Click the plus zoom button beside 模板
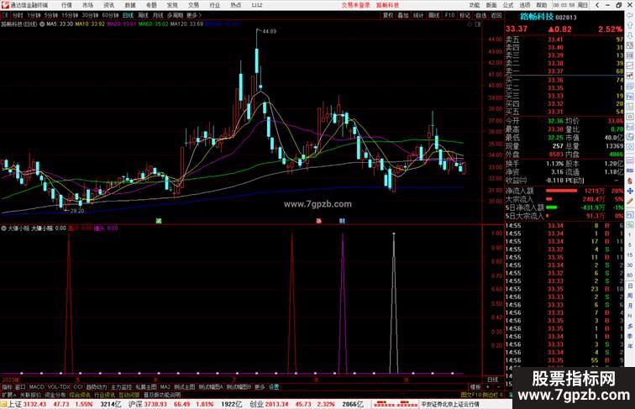Viewport: 635px width, 409px height. point(488,387)
